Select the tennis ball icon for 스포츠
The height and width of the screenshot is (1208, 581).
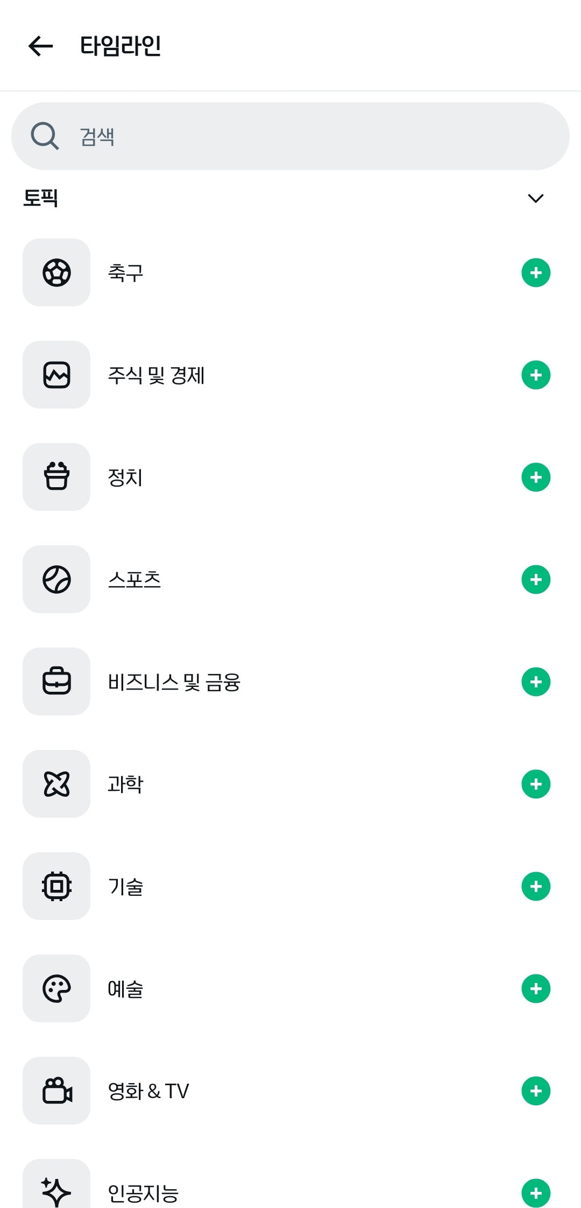56,579
